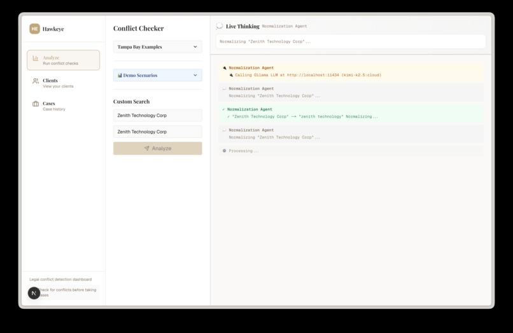Click the Legal conflict detection dashboard text
The height and width of the screenshot is (333, 513).
coord(60,280)
